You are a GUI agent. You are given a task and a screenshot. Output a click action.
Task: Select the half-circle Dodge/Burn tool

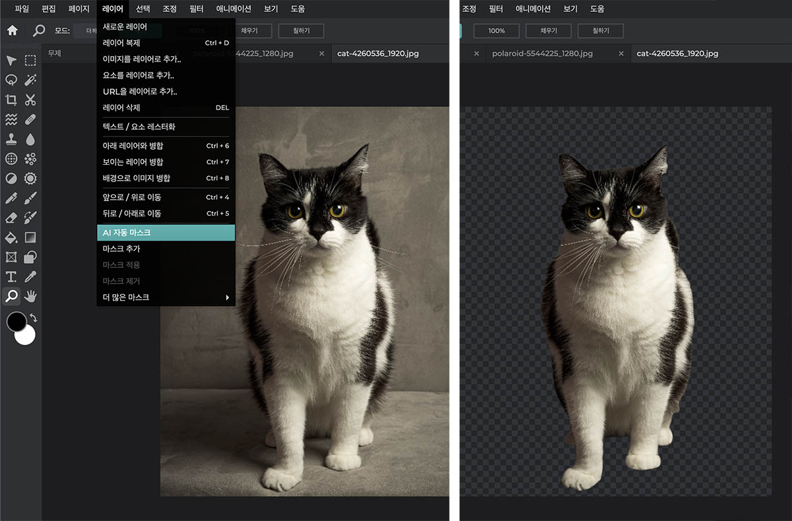point(11,178)
